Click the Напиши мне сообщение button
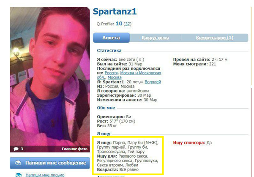Image resolution: width=254 pixels, height=177 pixels. pos(50,163)
